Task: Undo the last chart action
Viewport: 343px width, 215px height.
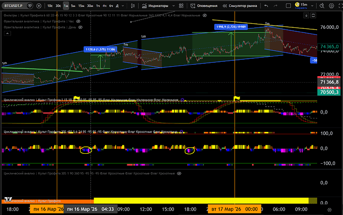Action: pos(266,6)
